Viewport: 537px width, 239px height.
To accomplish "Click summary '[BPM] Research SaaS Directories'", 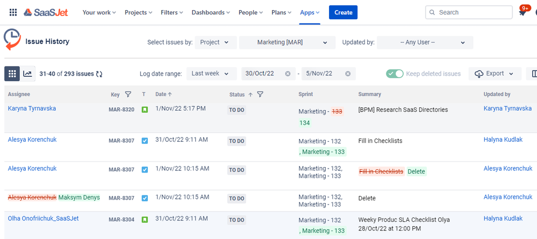I will click(403, 110).
